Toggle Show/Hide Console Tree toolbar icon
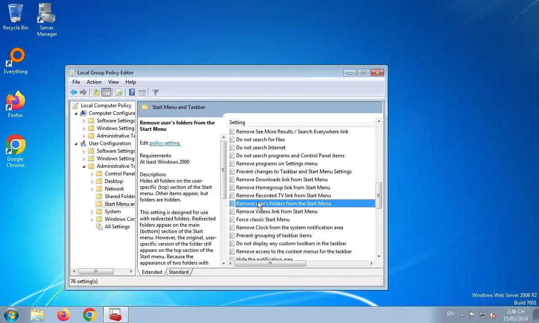 [x=107, y=93]
